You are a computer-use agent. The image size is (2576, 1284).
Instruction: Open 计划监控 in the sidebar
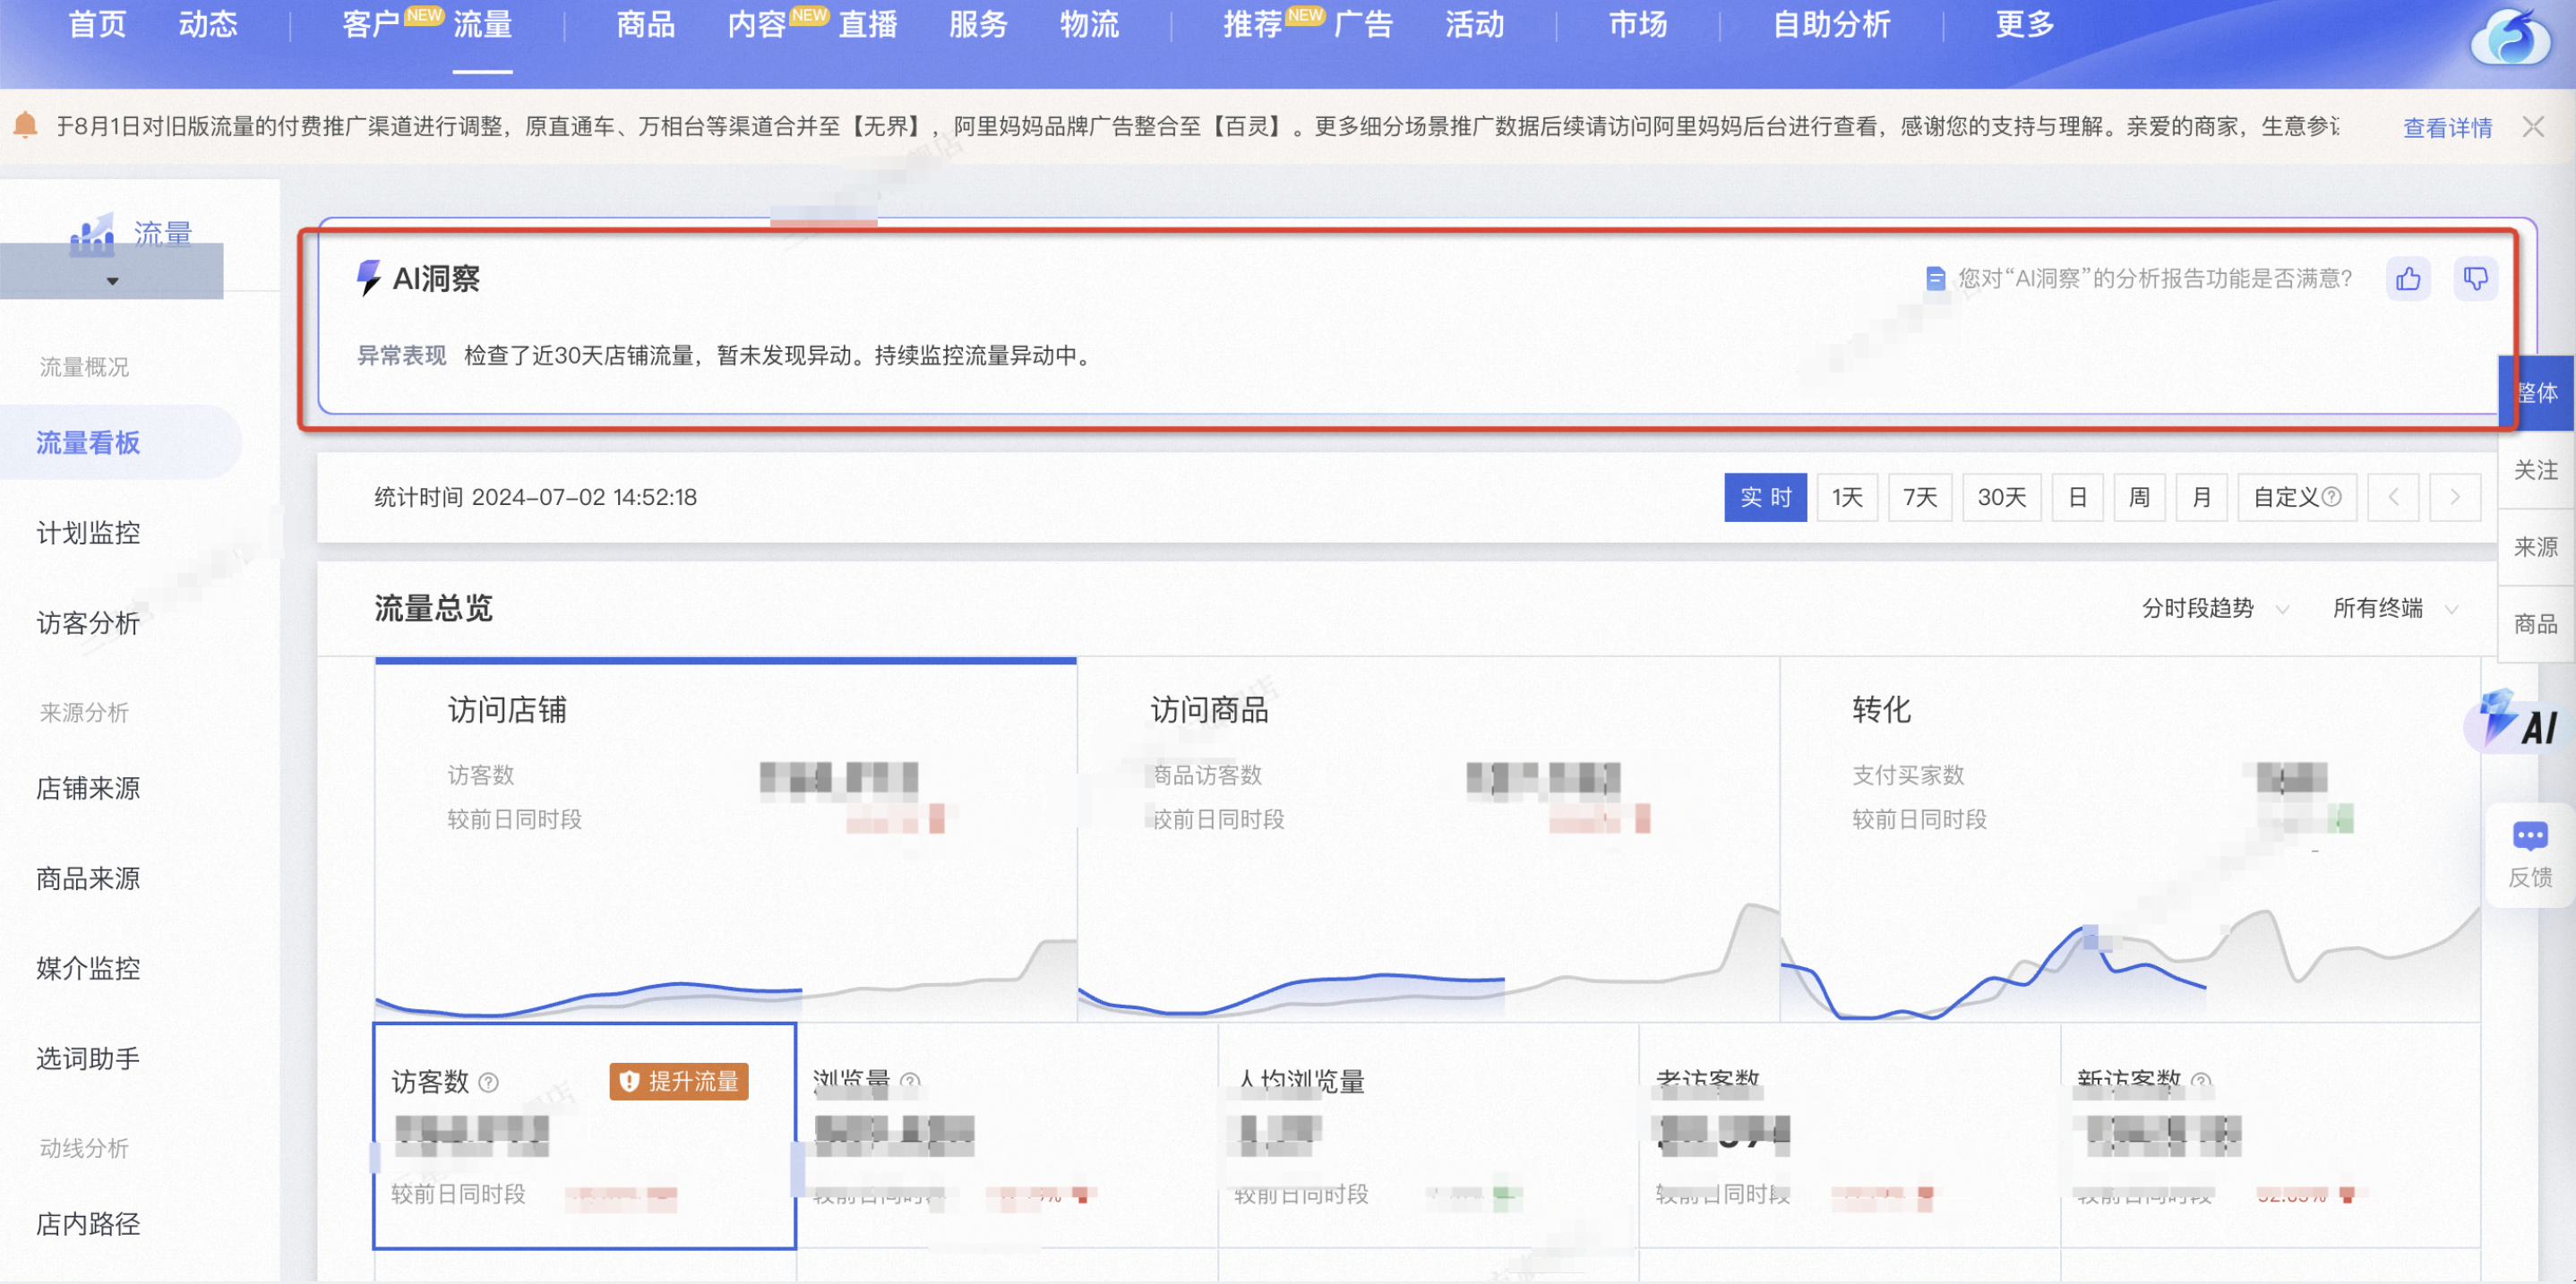pos(88,533)
